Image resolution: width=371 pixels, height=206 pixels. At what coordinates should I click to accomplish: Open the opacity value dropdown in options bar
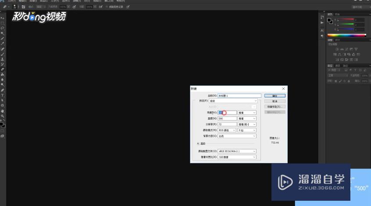[x=68, y=7]
